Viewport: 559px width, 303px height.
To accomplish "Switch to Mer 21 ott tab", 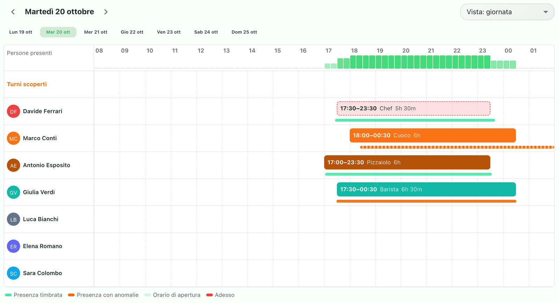I will 96,32.
